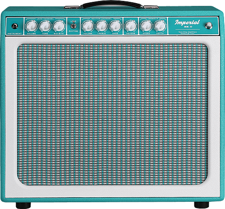This screenshot has height=209, width=225.
Task: Click the pilot light jewel
Action: (x=209, y=25)
